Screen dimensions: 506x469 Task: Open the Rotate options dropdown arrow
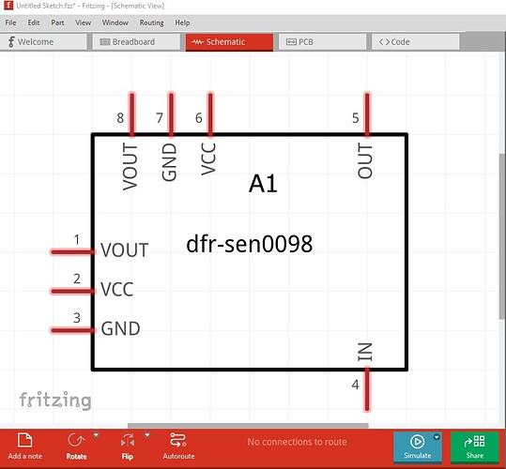click(x=96, y=435)
